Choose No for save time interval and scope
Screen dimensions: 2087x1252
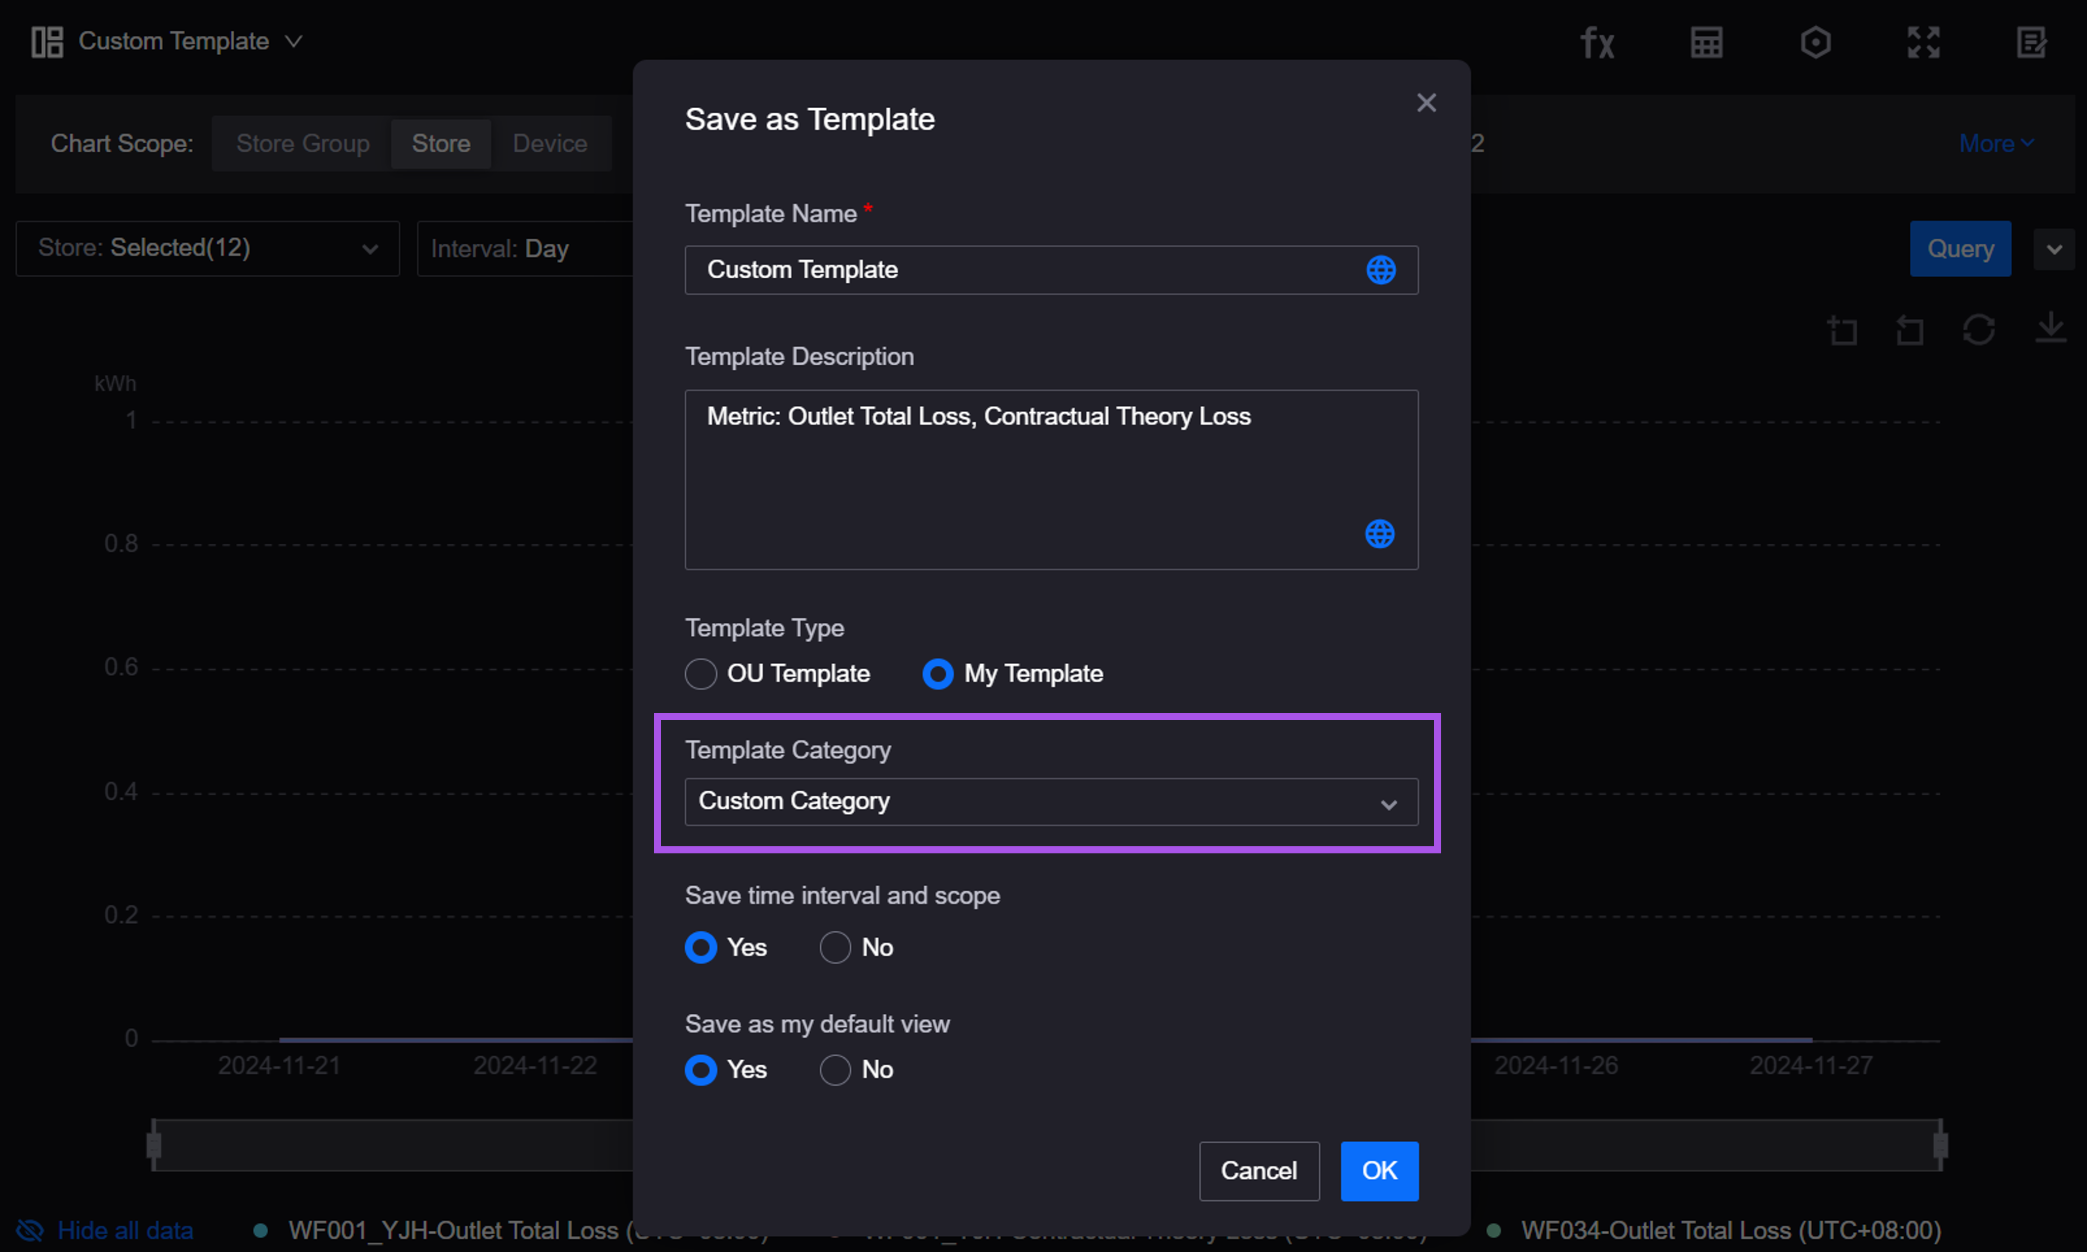click(834, 947)
